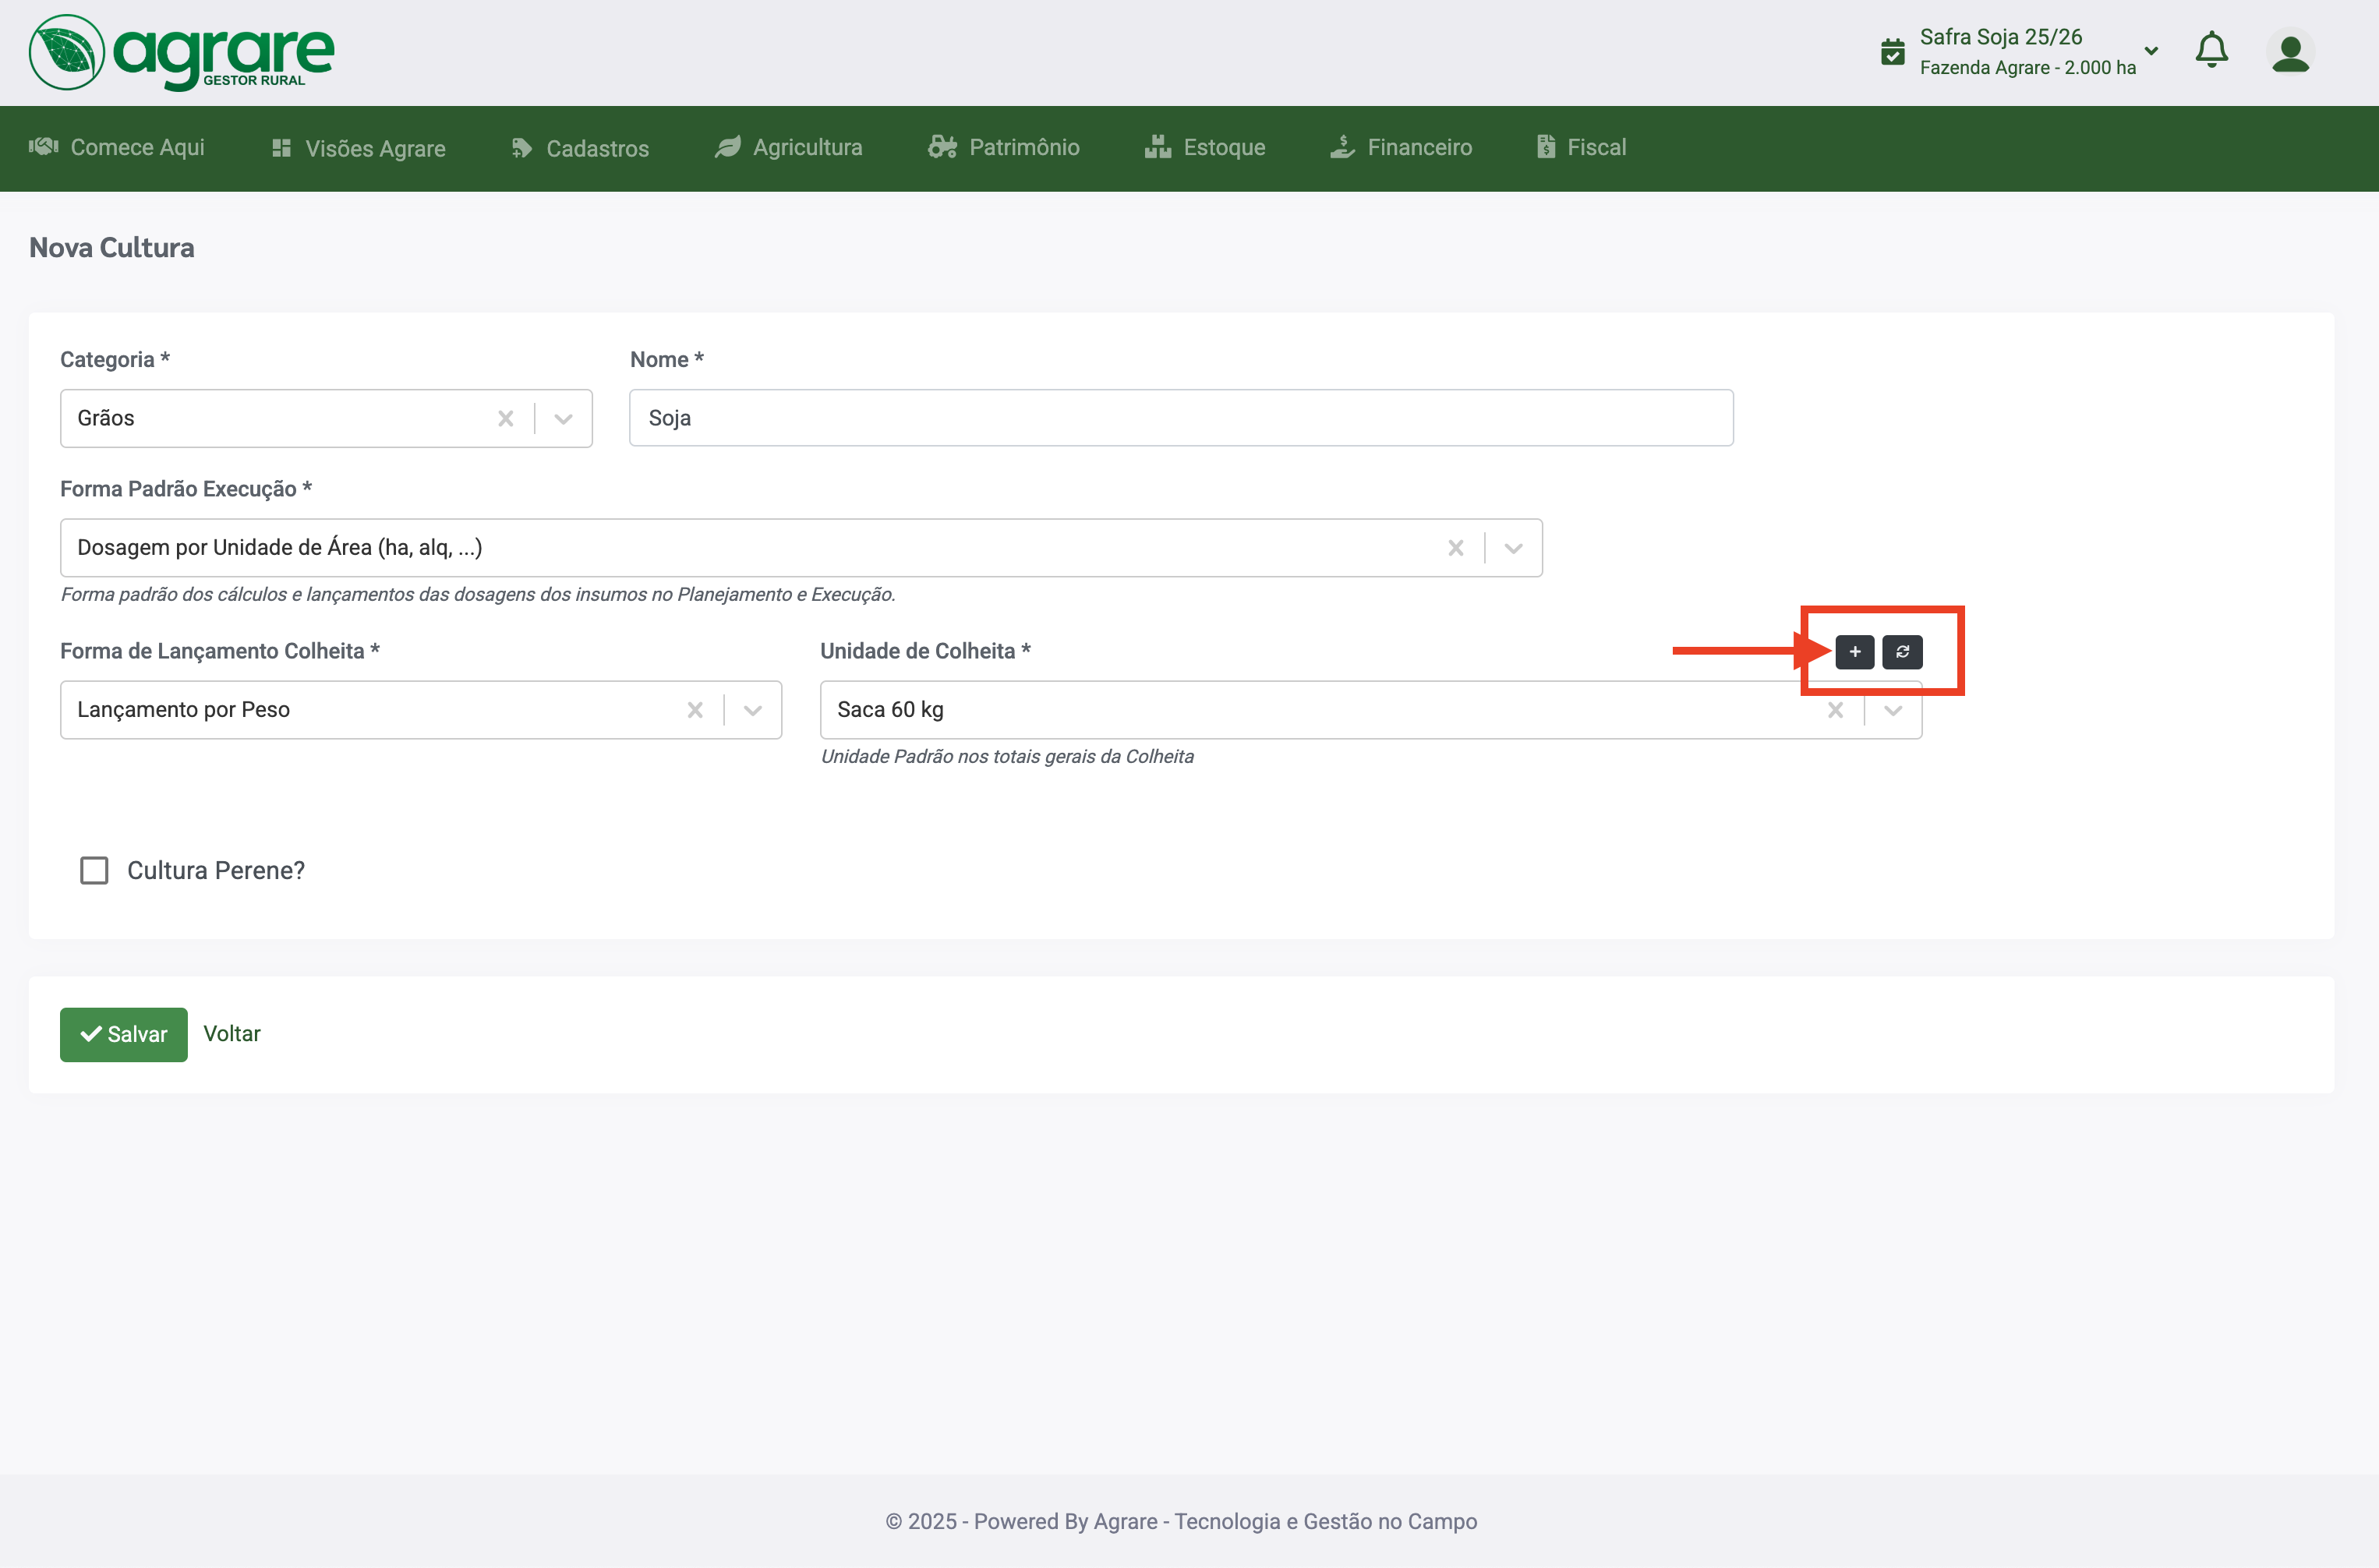The image size is (2379, 1568).
Task: Click the Voltar link
Action: (232, 1033)
